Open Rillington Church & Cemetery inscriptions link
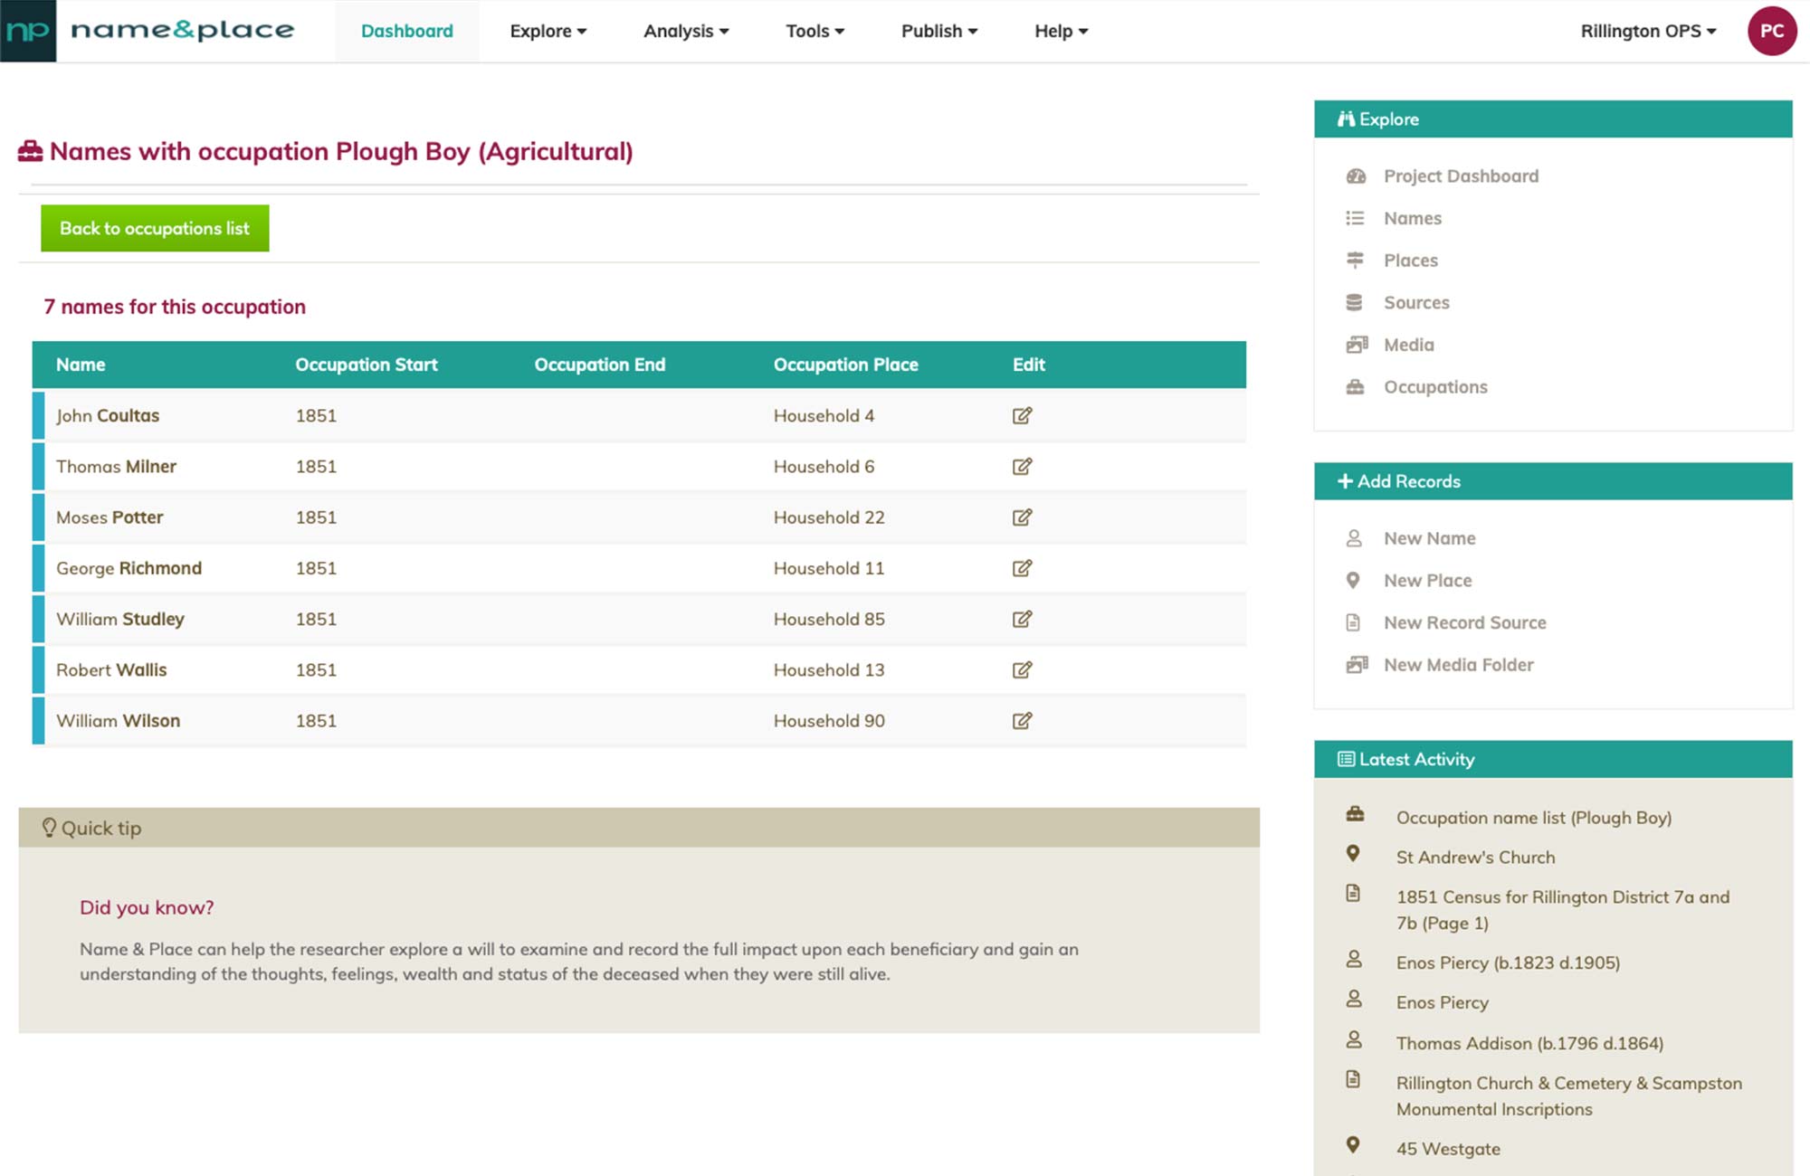 click(1568, 1095)
